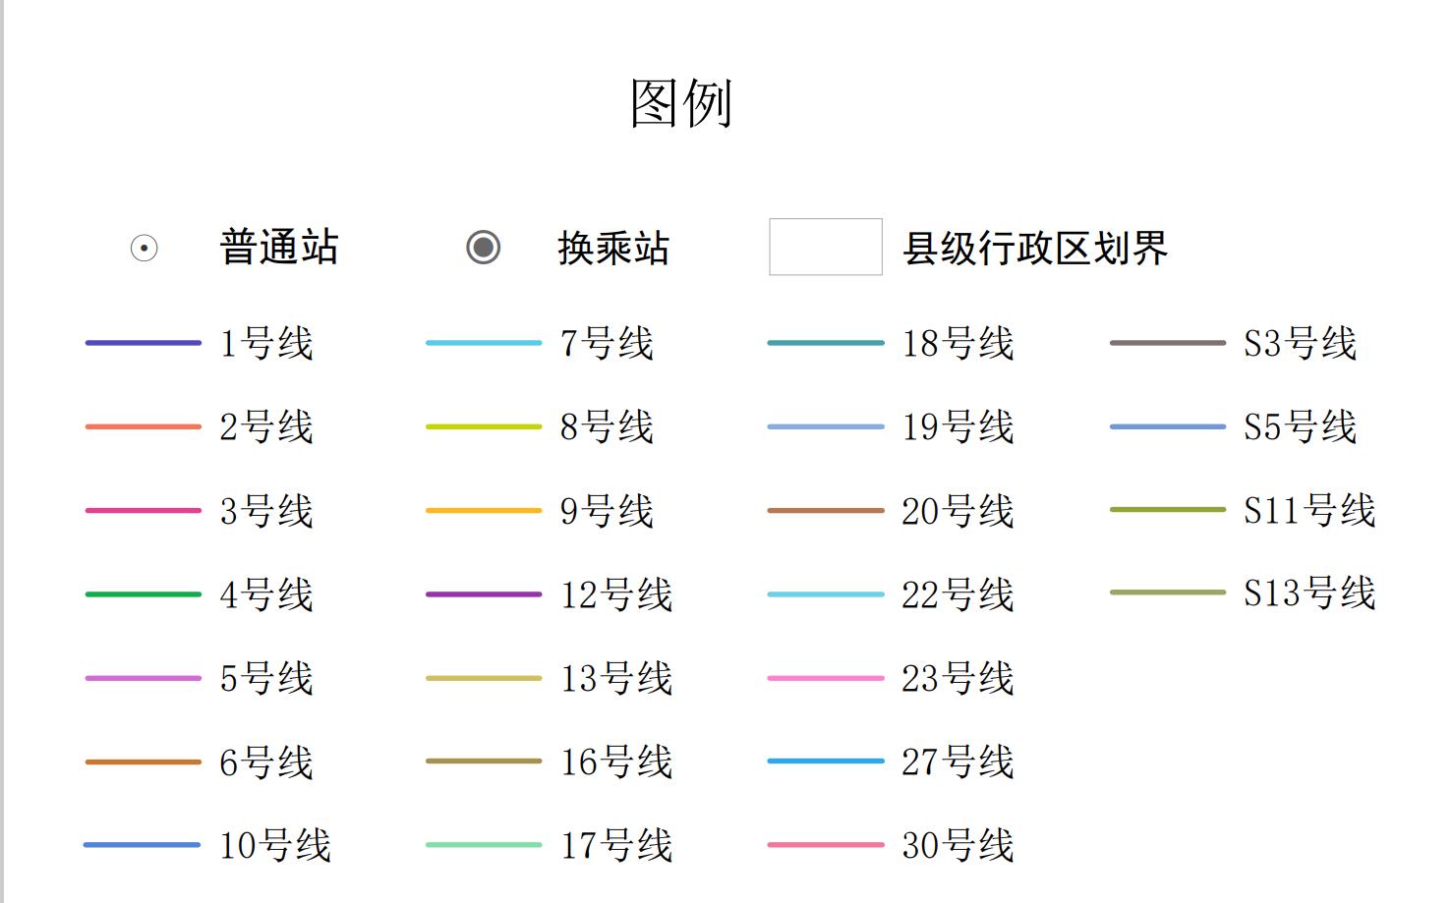Pick the 4号线 green line sample
This screenshot has height=903, width=1452.
[x=143, y=594]
